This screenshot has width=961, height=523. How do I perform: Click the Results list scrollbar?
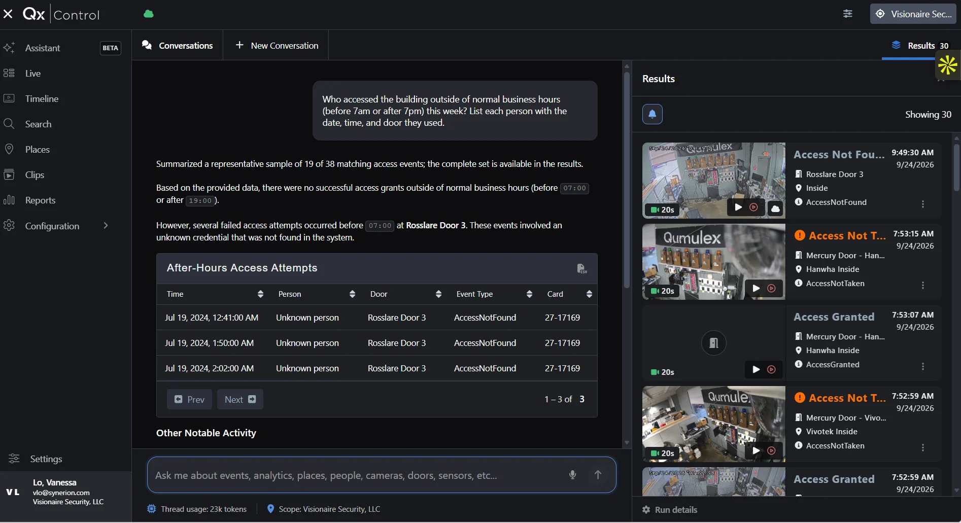(956, 167)
